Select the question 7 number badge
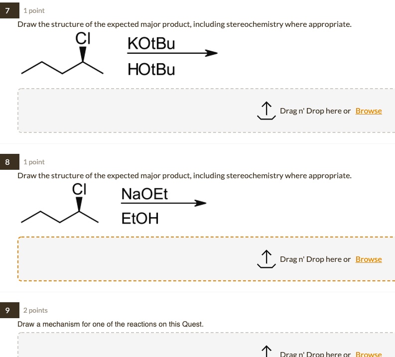 [x=8, y=10]
